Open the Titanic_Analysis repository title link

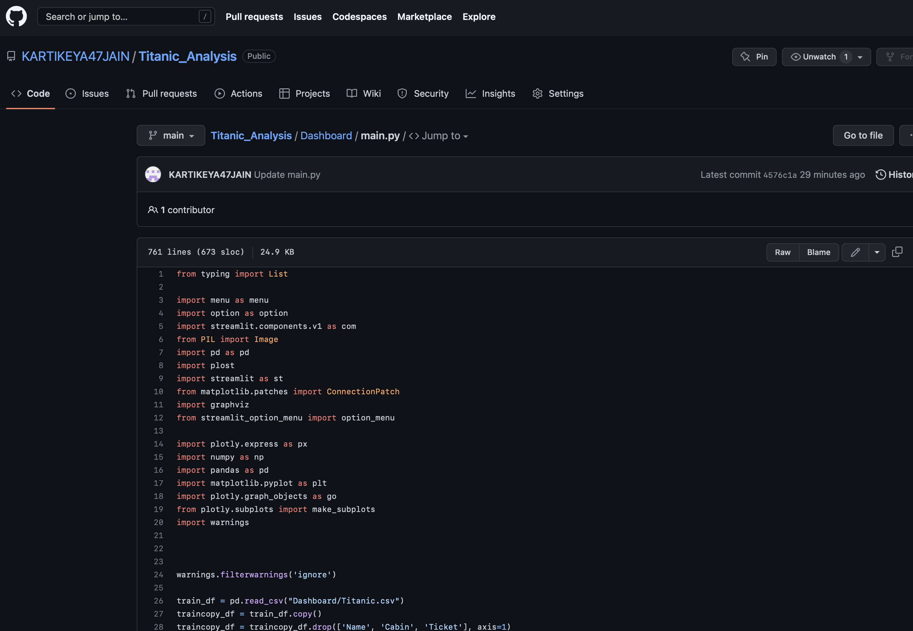click(187, 57)
